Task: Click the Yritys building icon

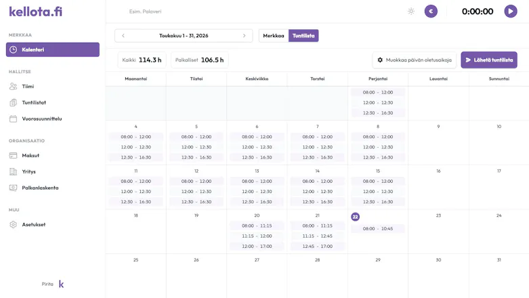Action: tap(13, 172)
